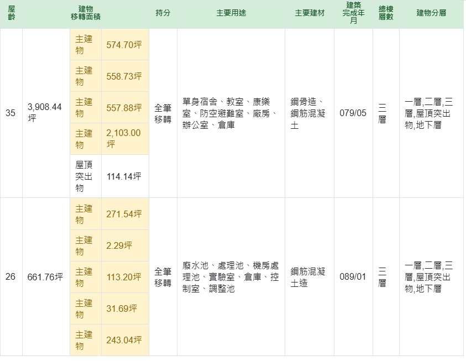The height and width of the screenshot is (361, 466).
Task: Select the 主要建材 header cell
Action: [x=309, y=13]
